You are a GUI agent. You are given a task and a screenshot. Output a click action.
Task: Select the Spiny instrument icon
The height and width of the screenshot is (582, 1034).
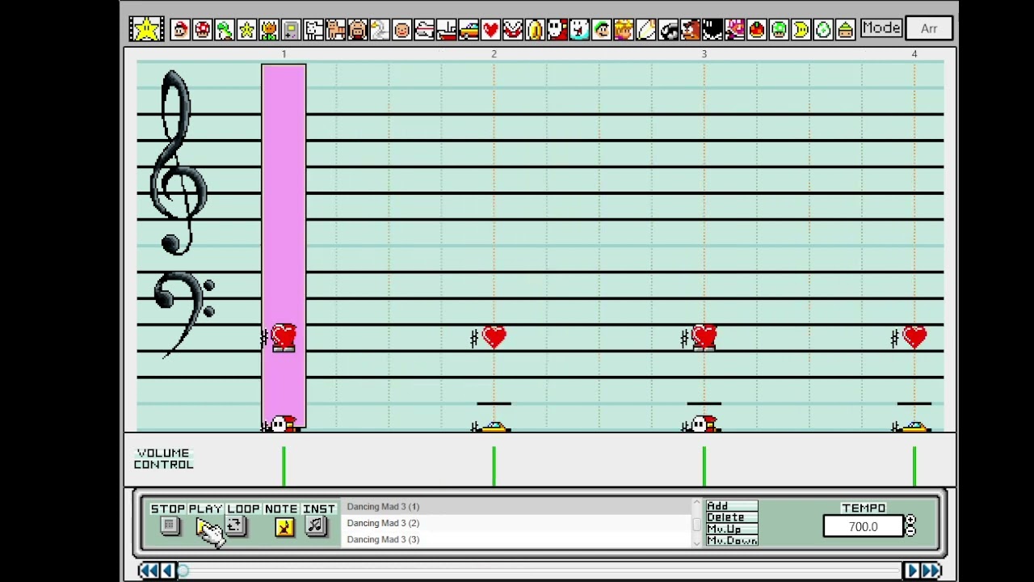point(734,30)
